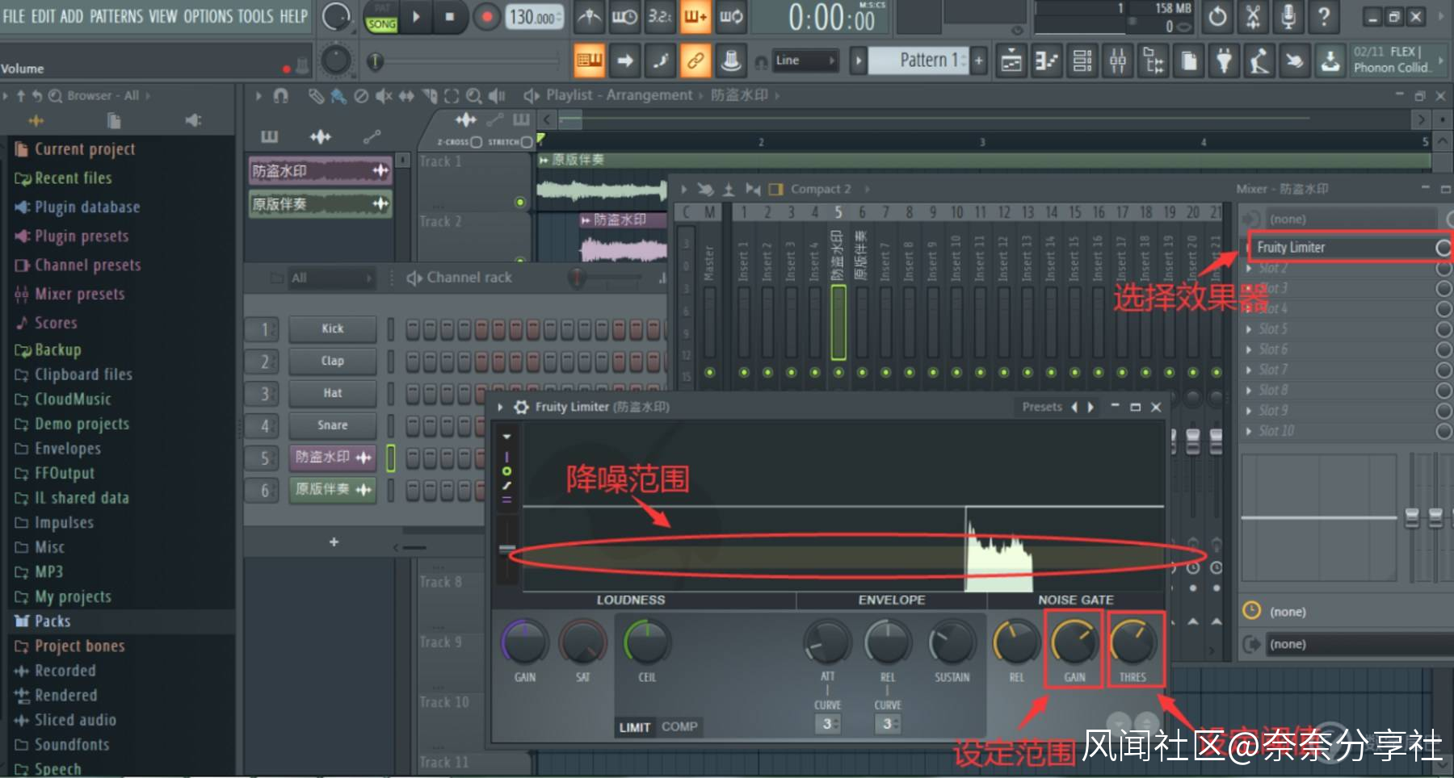Toggle the orange overdub/blend recording button

(x=695, y=17)
